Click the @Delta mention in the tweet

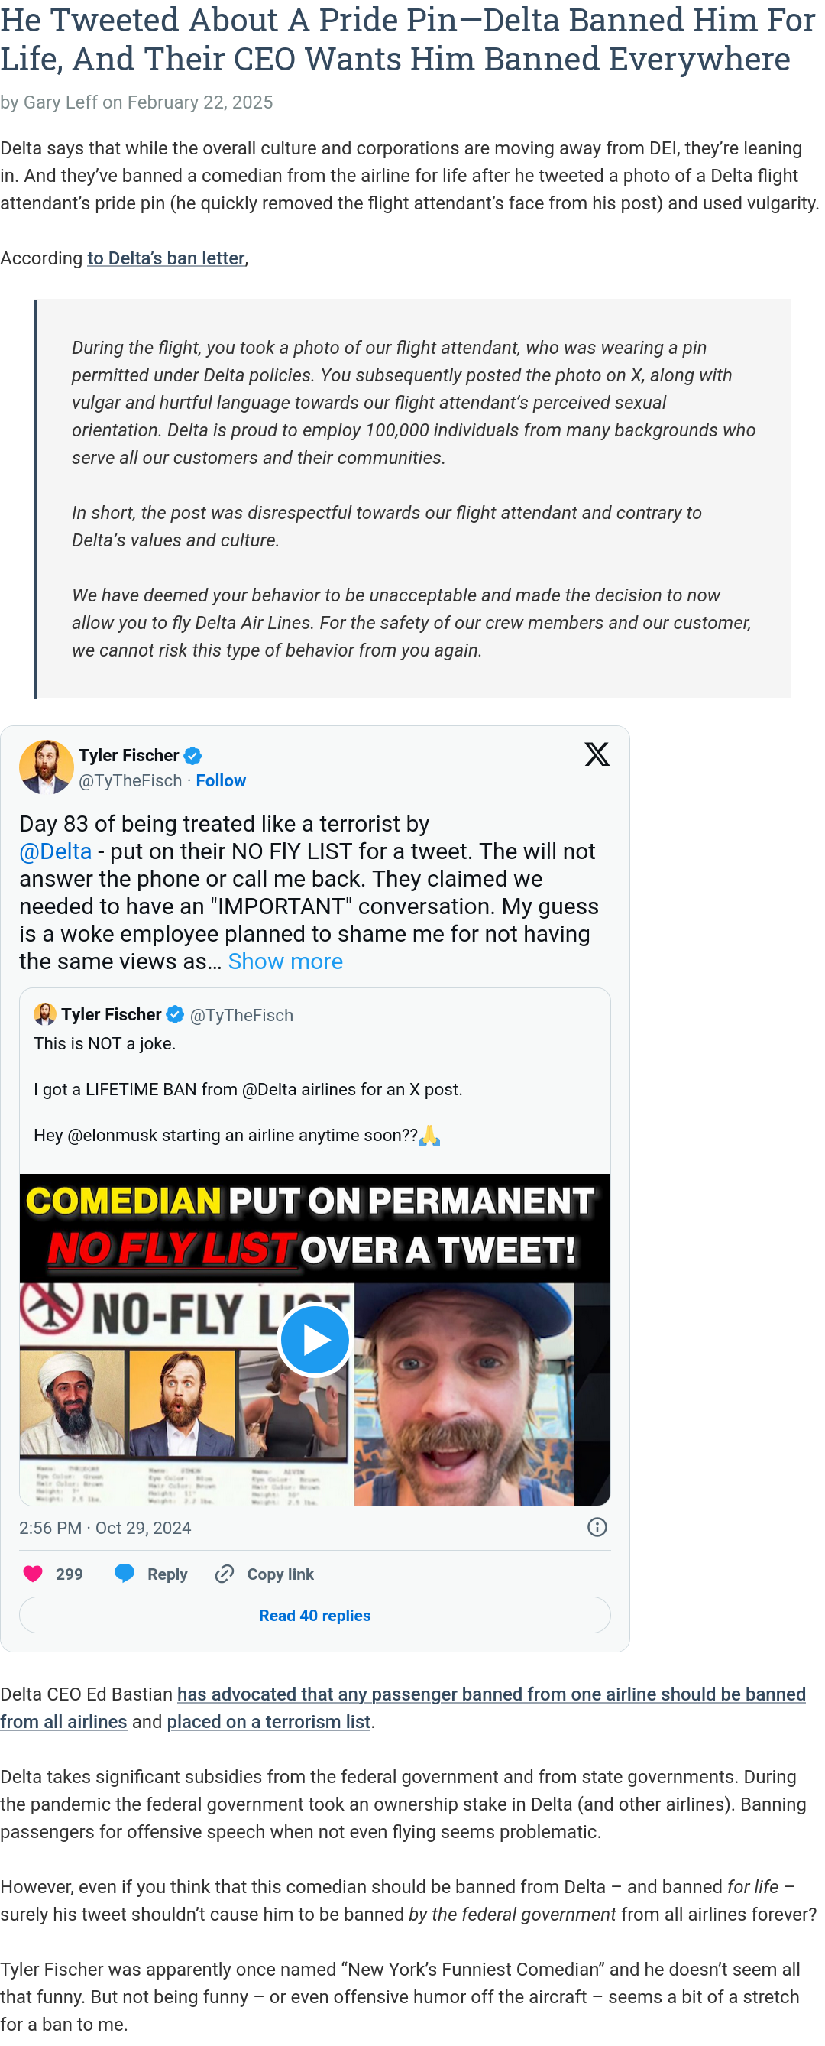click(x=56, y=851)
